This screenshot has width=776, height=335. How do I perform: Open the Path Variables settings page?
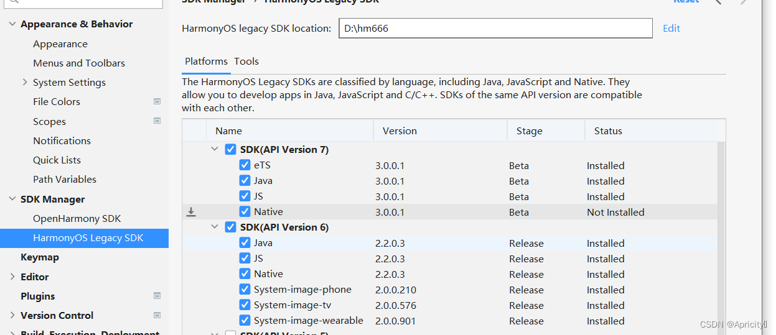tap(65, 180)
